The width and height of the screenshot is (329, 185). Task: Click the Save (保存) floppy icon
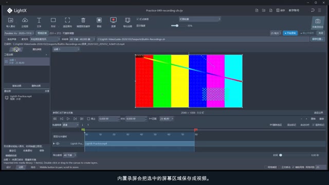278,10
